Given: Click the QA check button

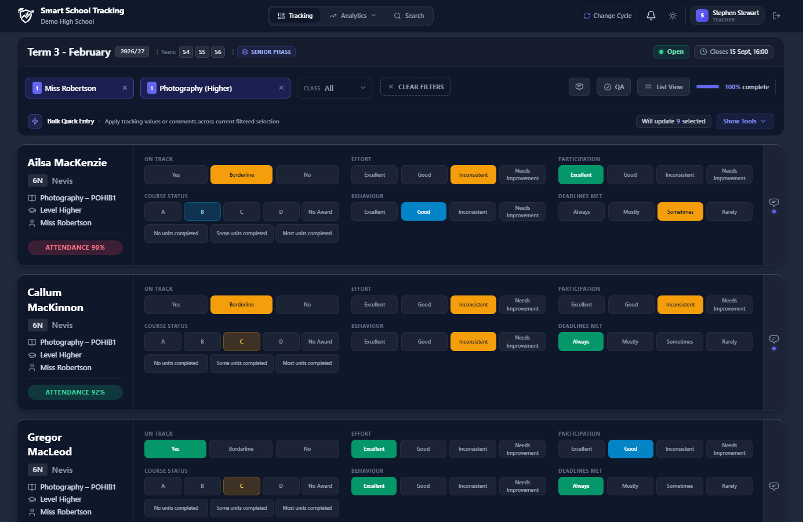Looking at the screenshot, I should [x=613, y=87].
